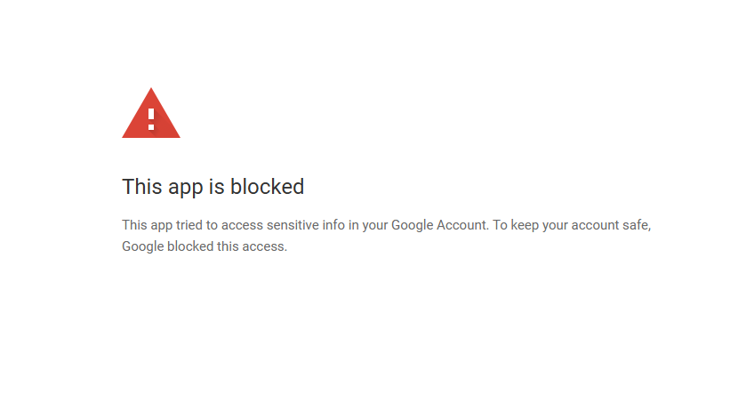
Task: Click the word 'tried' in the description
Action: (189, 225)
